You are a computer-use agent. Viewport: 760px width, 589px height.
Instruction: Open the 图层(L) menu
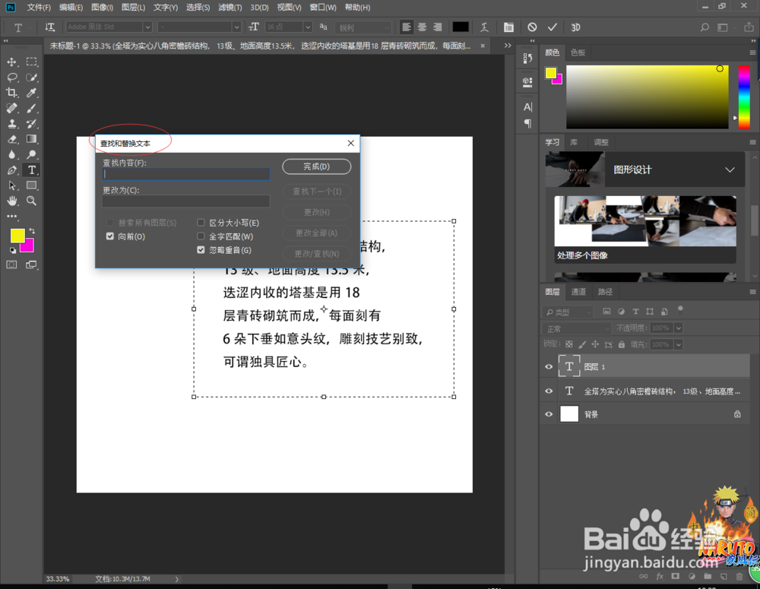click(133, 8)
